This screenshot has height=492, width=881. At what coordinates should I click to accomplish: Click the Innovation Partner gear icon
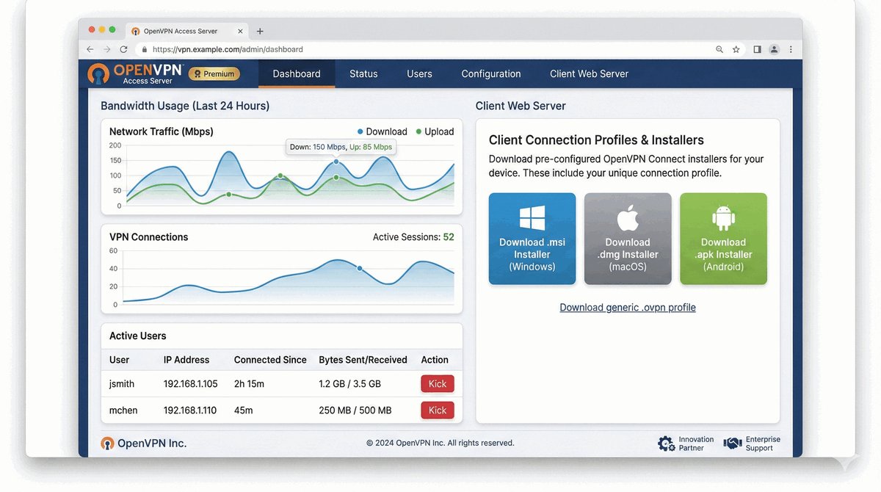(666, 444)
